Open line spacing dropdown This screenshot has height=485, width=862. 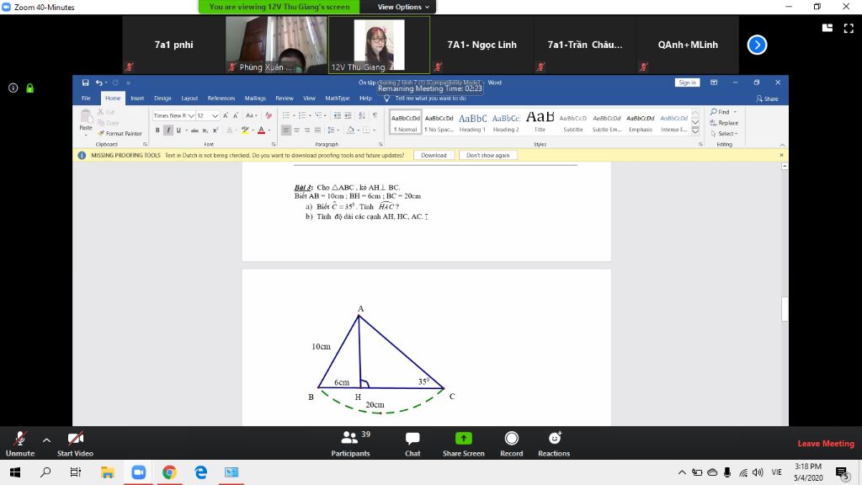click(x=332, y=131)
